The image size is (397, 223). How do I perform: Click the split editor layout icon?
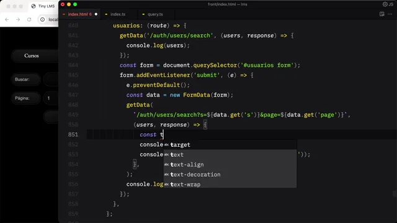382,14
